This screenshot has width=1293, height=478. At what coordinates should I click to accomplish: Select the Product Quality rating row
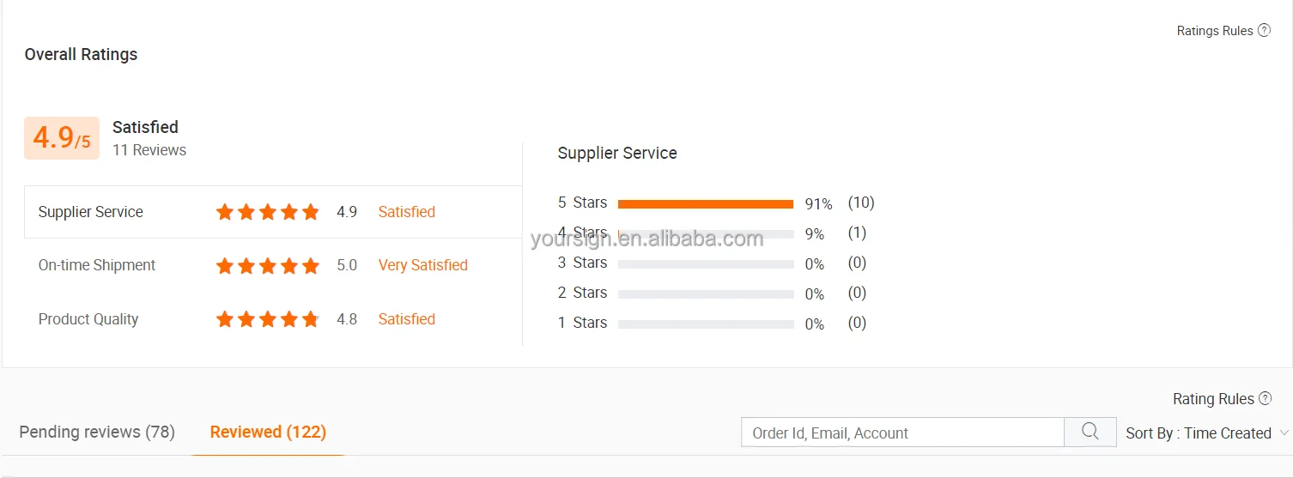273,319
